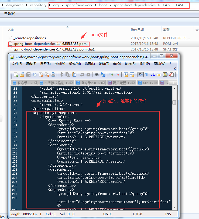
Task: Sort files by the 名称 column header
Action: point(11,30)
